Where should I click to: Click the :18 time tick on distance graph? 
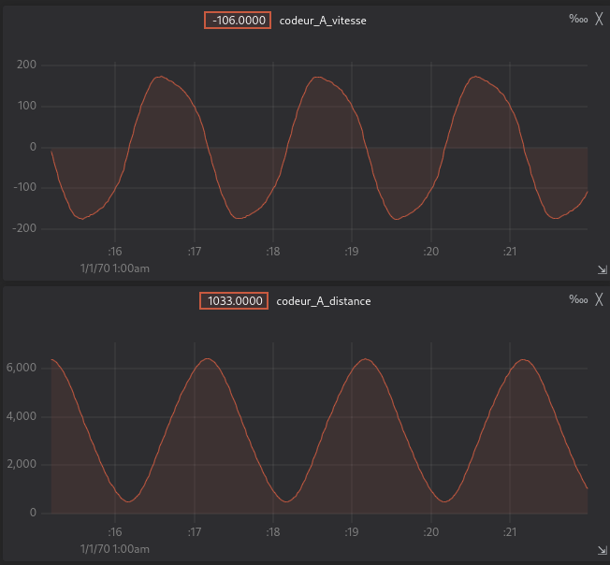(272, 532)
